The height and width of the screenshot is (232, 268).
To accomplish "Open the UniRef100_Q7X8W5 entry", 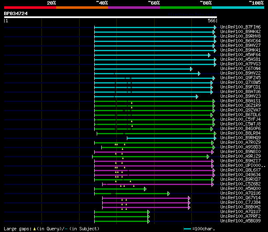I will [240, 83].
